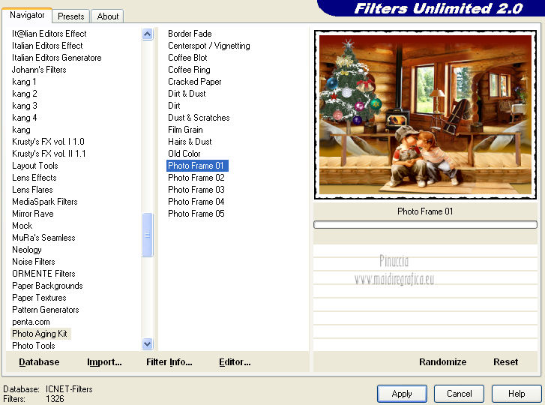Select Photo Frame 01 in filter list

click(x=197, y=166)
